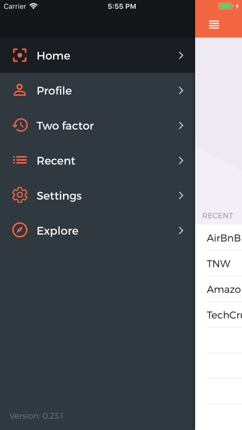Tap the Recent list icon
This screenshot has width=242, height=430.
[20, 160]
